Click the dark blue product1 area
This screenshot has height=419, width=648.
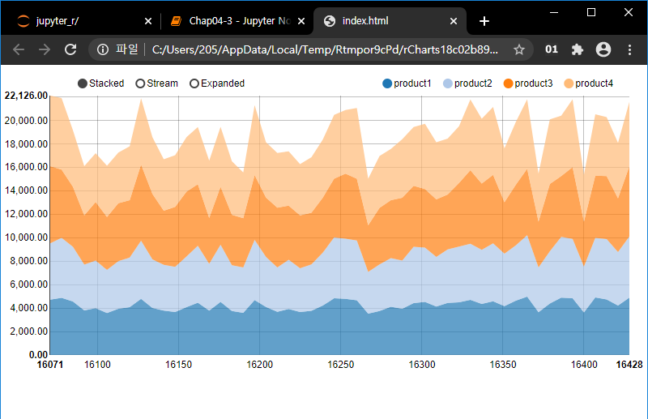pos(339,331)
